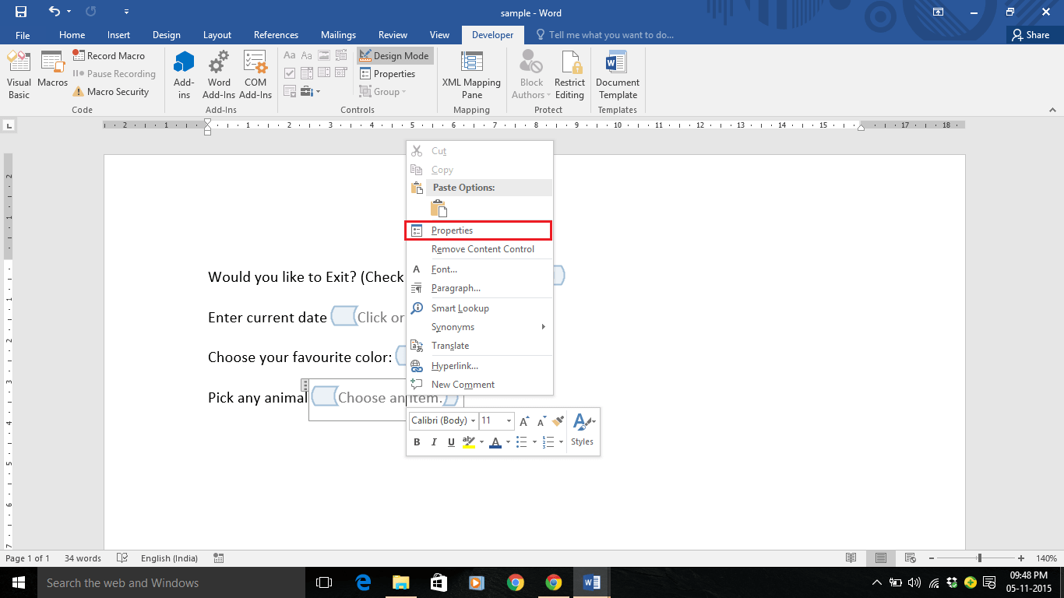Save the document from Quick Access toolbar
This screenshot has height=598, width=1064.
(21, 12)
